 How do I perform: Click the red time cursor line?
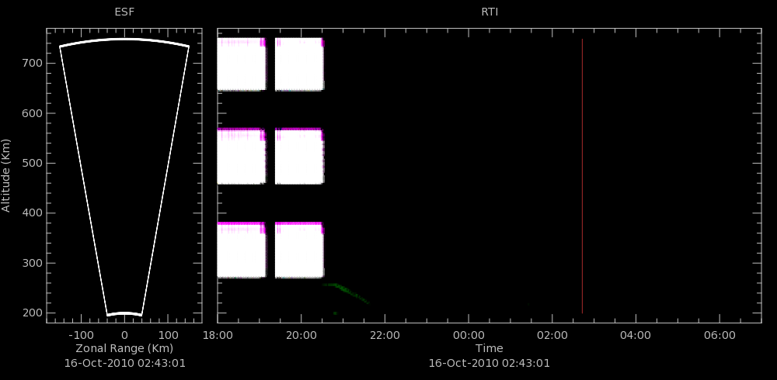(x=582, y=175)
